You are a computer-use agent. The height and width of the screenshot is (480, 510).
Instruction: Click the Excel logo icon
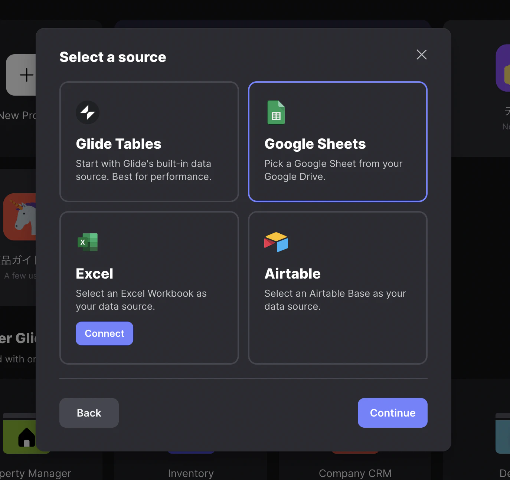[x=88, y=242]
